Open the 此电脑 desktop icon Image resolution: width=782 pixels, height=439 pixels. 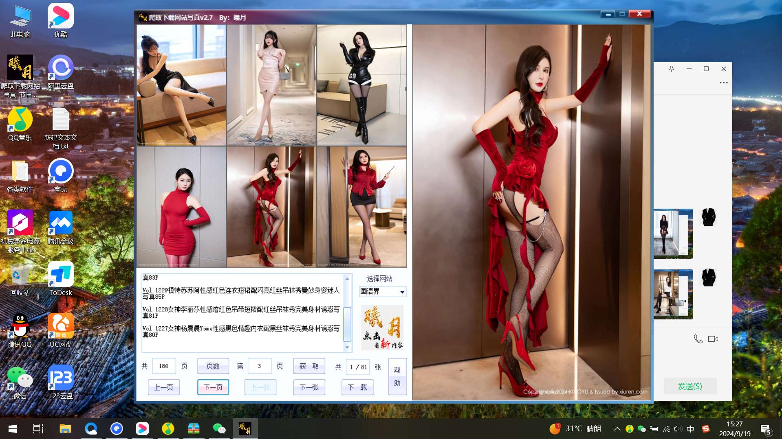click(20, 21)
